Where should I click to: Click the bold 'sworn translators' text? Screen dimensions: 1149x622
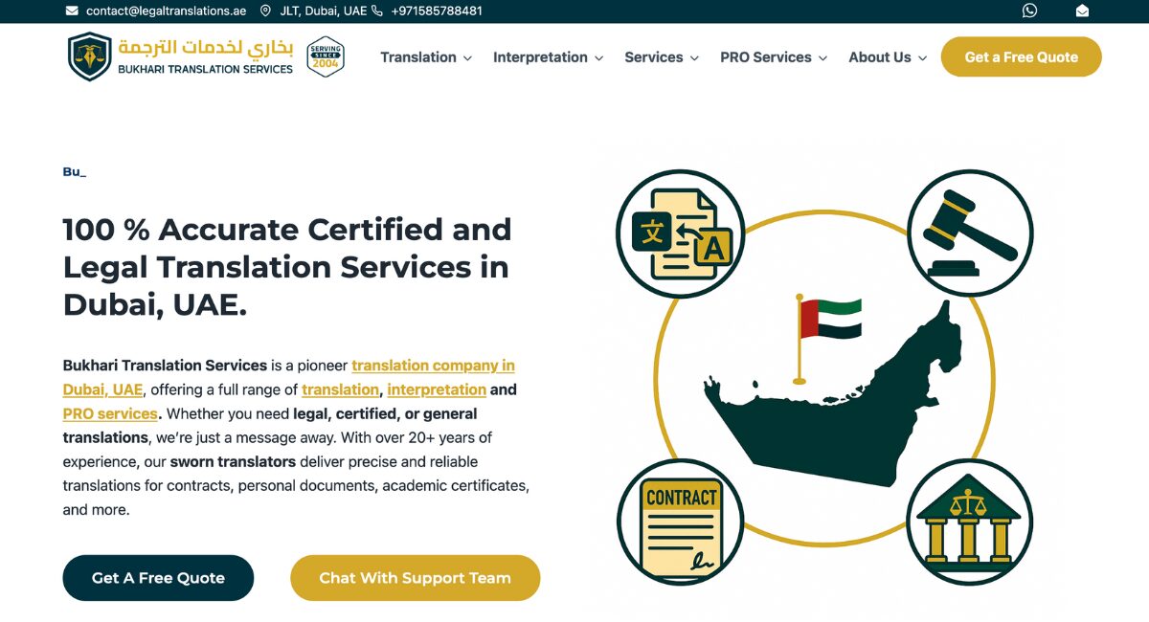pyautogui.click(x=233, y=461)
